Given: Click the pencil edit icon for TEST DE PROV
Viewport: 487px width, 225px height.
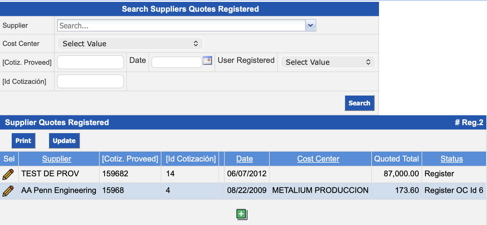Looking at the screenshot, I should click(x=8, y=174).
